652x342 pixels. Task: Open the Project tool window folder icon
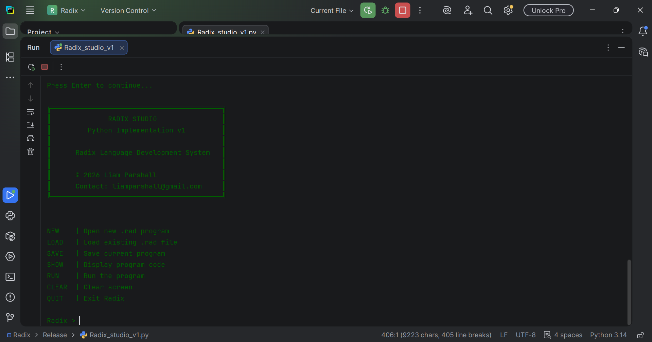[x=10, y=31]
